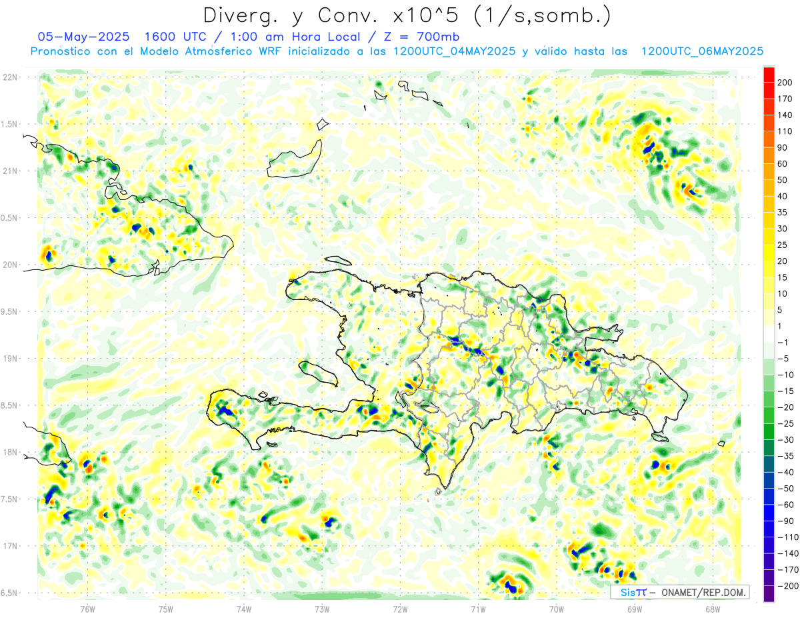Viewport: 800px width, 618px height.
Task: Click the '1.5N' latitude label
Action: point(8,124)
